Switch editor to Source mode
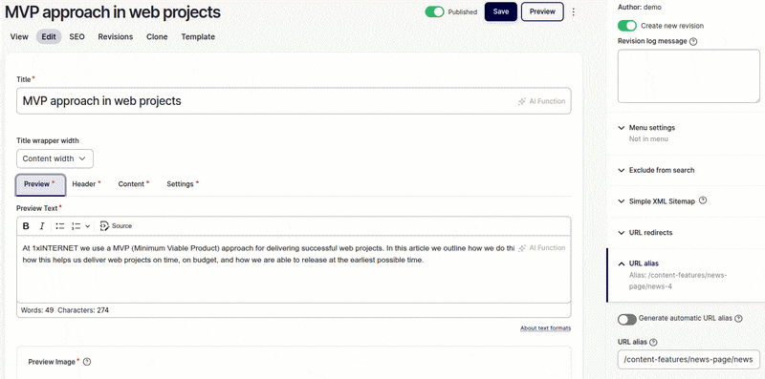 pos(116,226)
